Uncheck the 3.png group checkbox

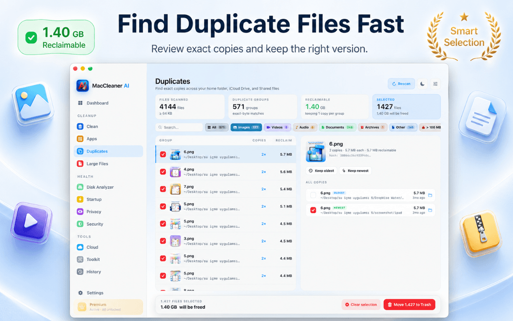(x=163, y=241)
